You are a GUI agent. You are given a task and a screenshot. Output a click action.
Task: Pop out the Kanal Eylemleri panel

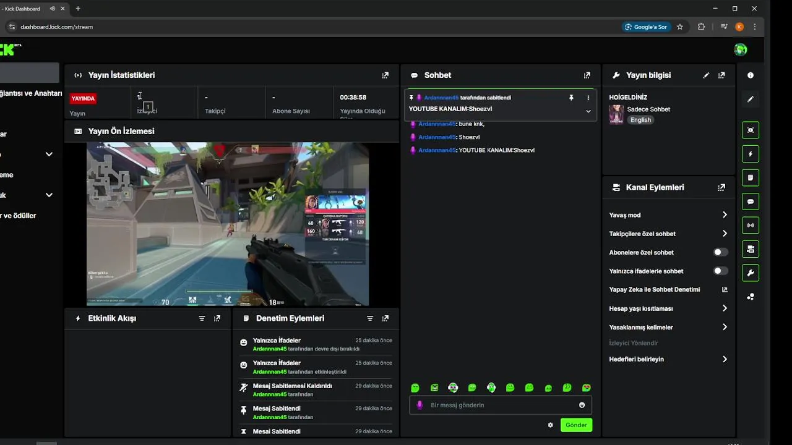[x=721, y=187]
